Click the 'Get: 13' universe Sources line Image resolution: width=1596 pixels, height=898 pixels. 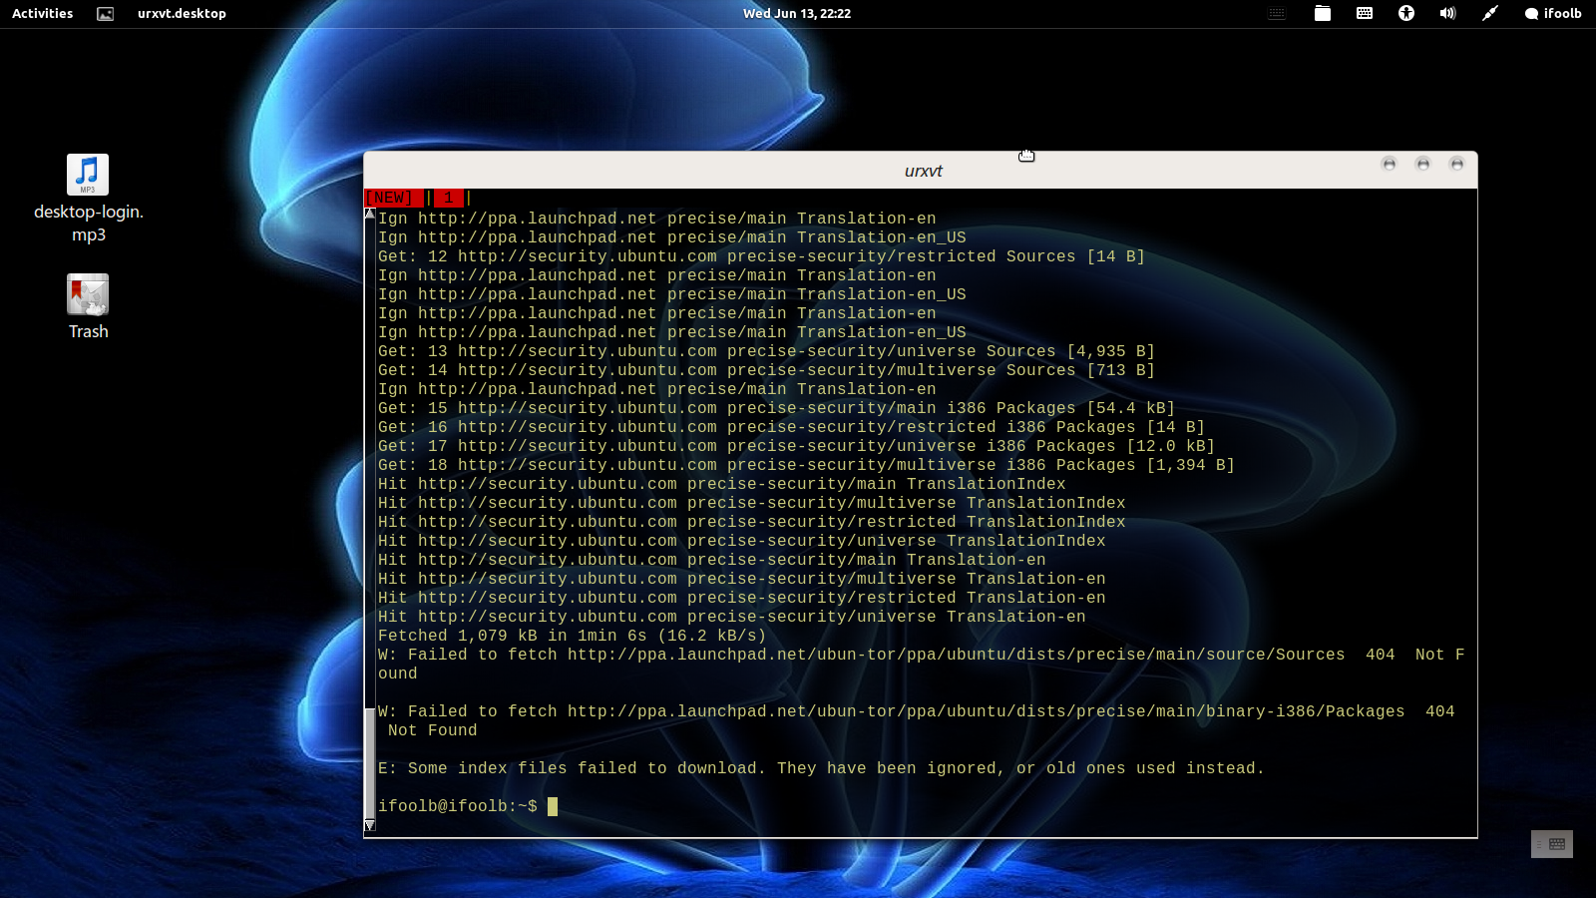point(766,351)
